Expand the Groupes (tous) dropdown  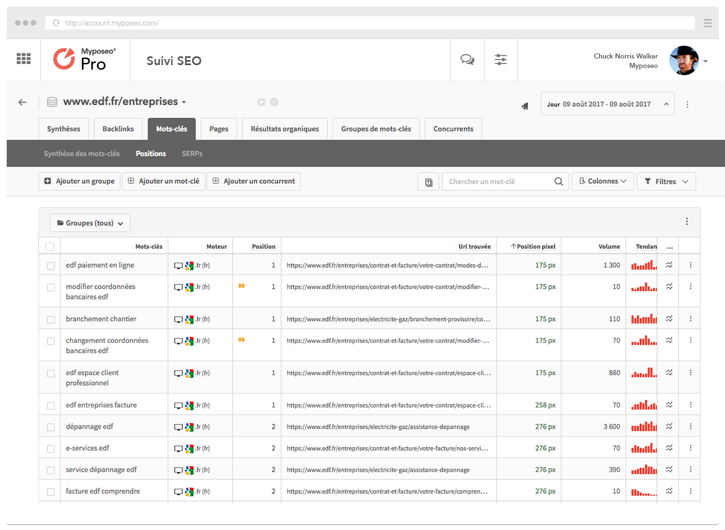[x=90, y=223]
